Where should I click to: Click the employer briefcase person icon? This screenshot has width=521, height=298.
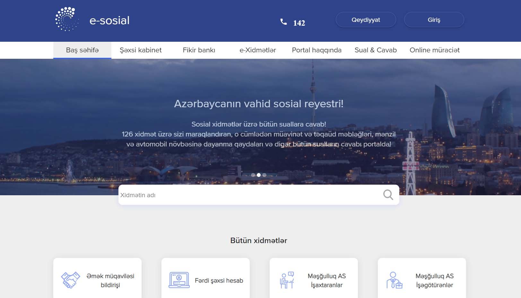(394, 280)
